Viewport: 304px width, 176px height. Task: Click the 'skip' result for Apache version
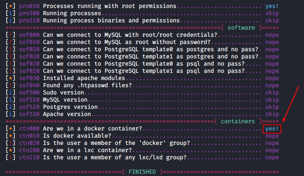pos(272,114)
